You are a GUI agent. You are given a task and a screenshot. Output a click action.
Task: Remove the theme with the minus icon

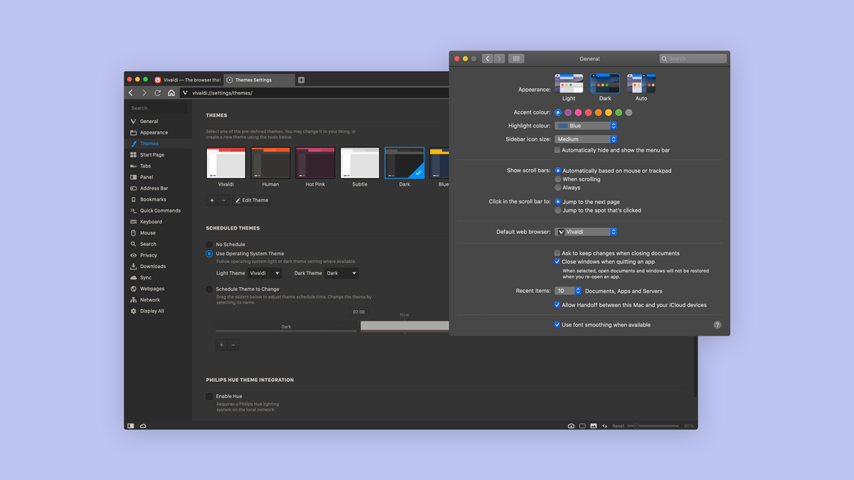(223, 201)
